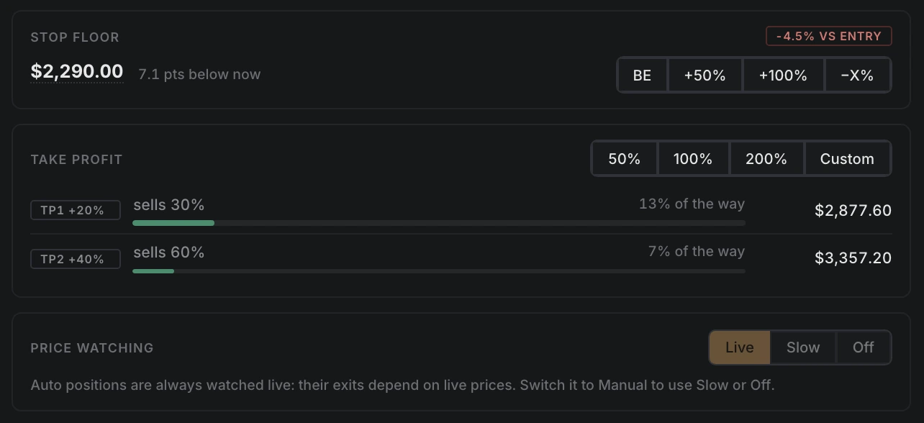
Task: Select the 200% take profit preset
Action: pos(766,158)
